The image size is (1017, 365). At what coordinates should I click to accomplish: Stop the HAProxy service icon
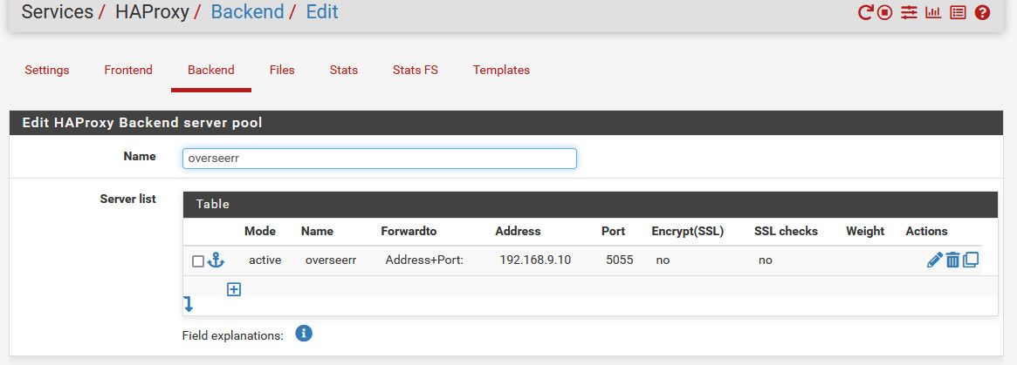pyautogui.click(x=884, y=12)
